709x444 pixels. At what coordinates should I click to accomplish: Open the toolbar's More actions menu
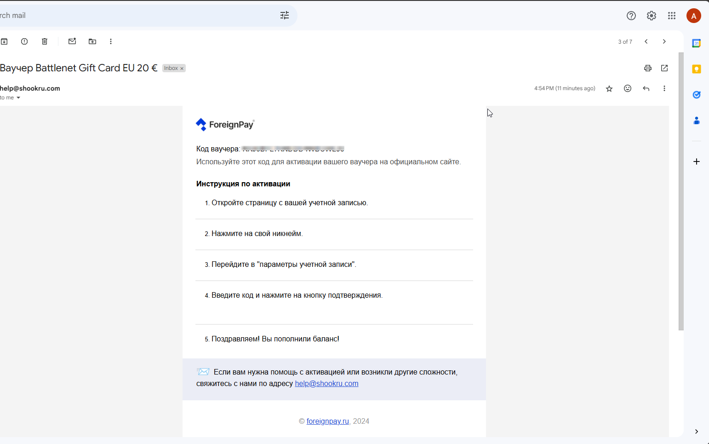[x=111, y=41]
